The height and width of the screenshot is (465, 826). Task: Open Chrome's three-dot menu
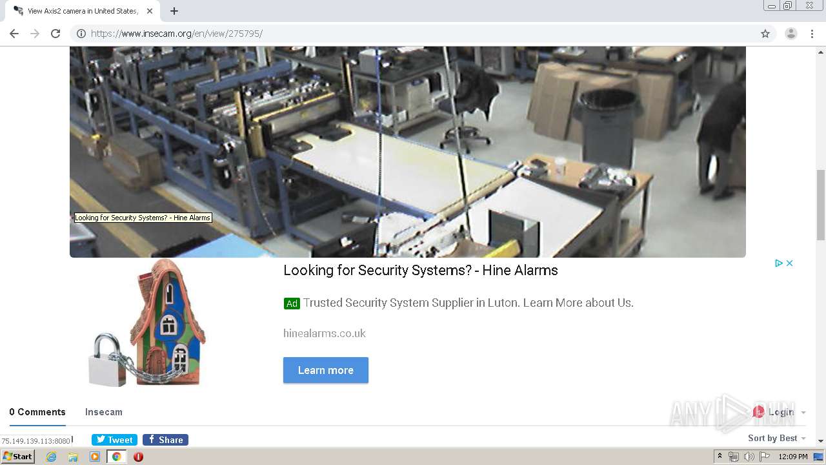pyautogui.click(x=812, y=34)
